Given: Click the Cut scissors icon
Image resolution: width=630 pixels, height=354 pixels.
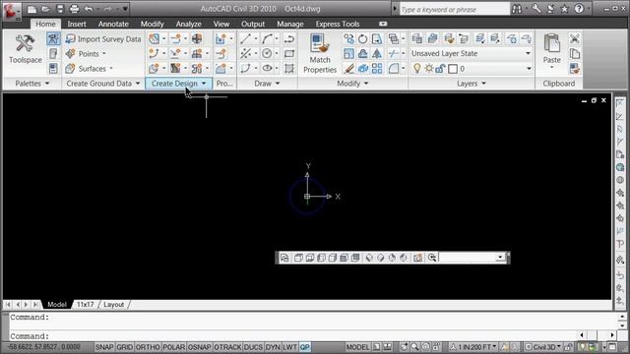Looking at the screenshot, I should click(575, 39).
